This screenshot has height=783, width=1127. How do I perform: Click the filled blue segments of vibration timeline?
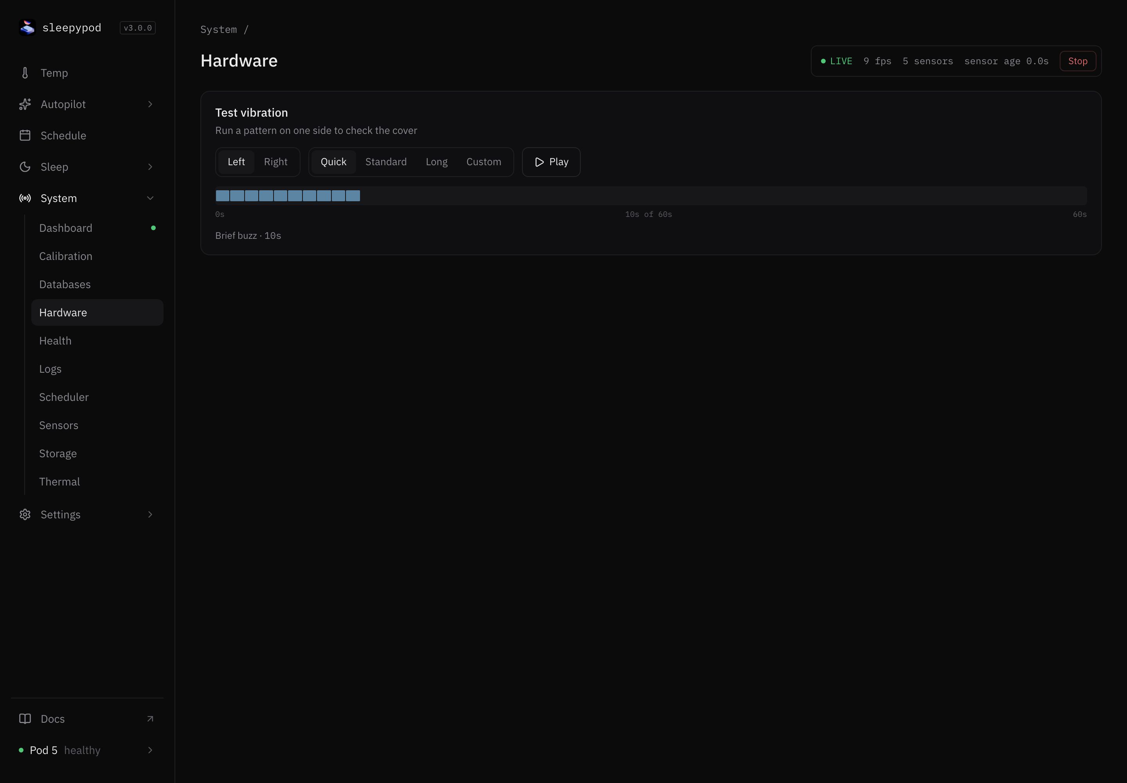288,196
